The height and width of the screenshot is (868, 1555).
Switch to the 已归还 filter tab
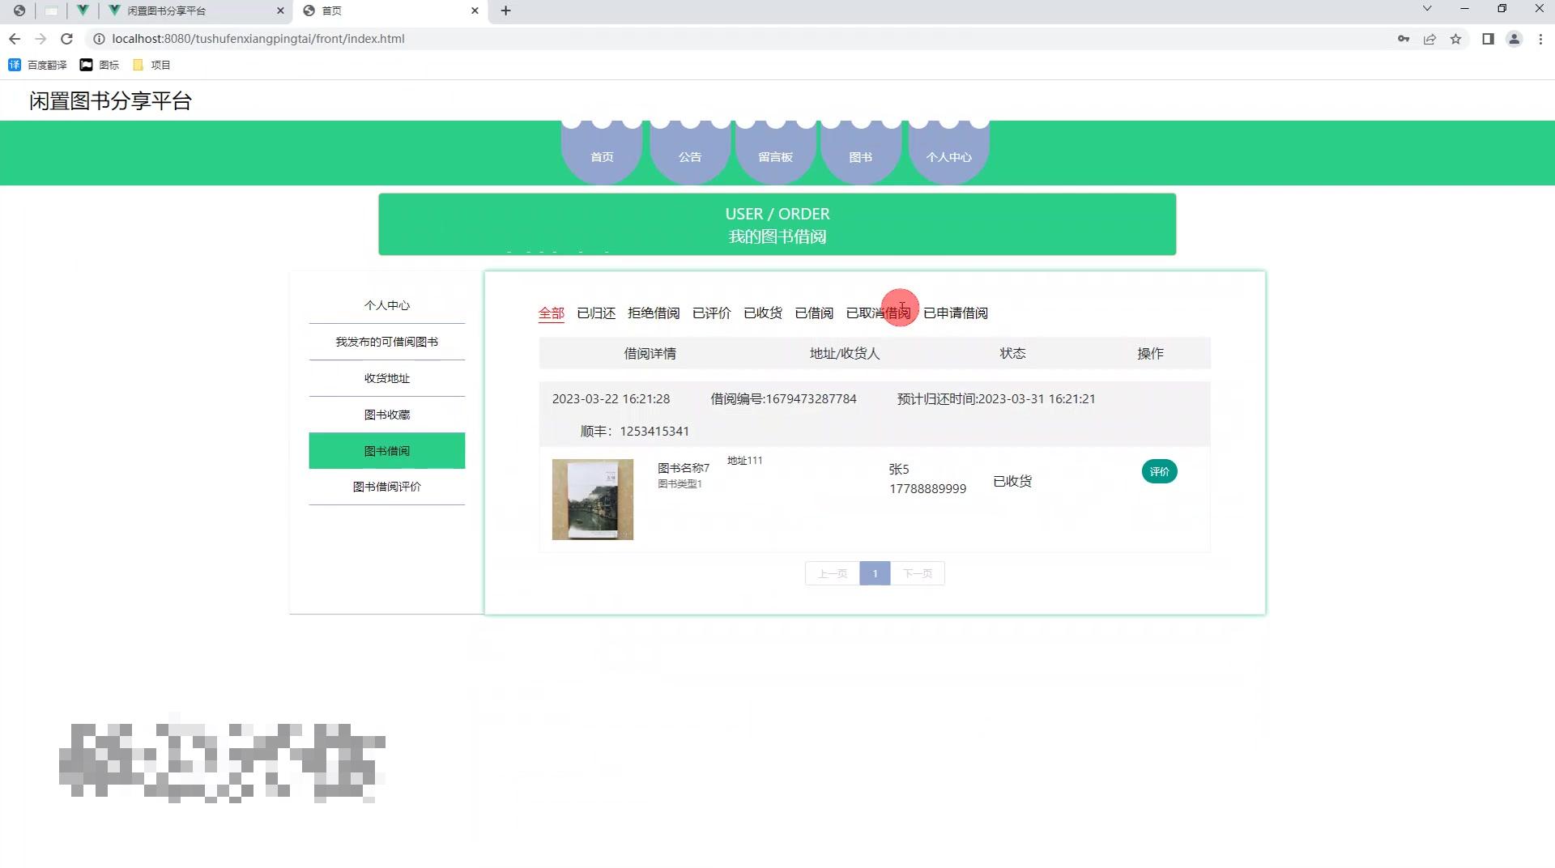click(x=595, y=313)
